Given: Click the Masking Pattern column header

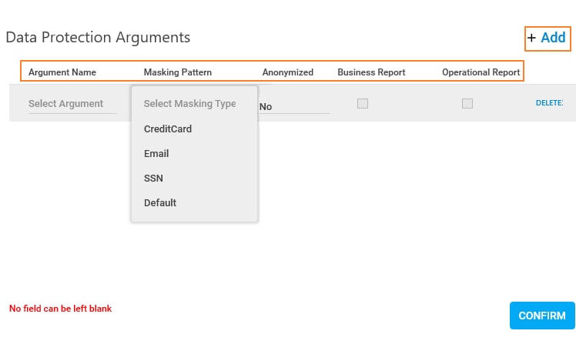Looking at the screenshot, I should pyautogui.click(x=177, y=72).
